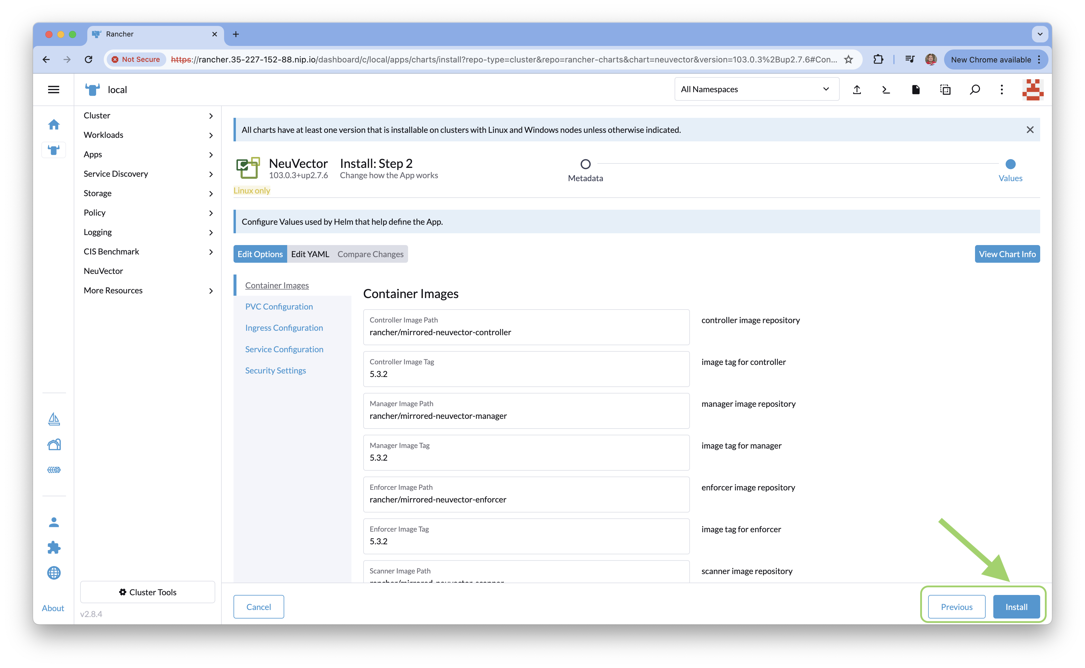Switch to the Edit YAML tab
1085x668 pixels.
coord(310,254)
